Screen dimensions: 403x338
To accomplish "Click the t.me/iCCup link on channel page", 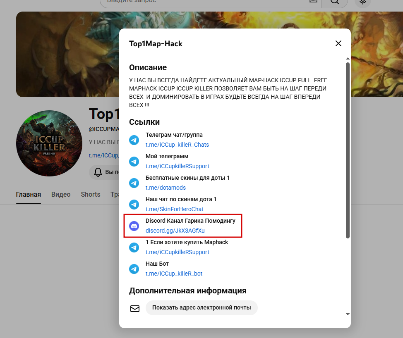I will [x=103, y=155].
